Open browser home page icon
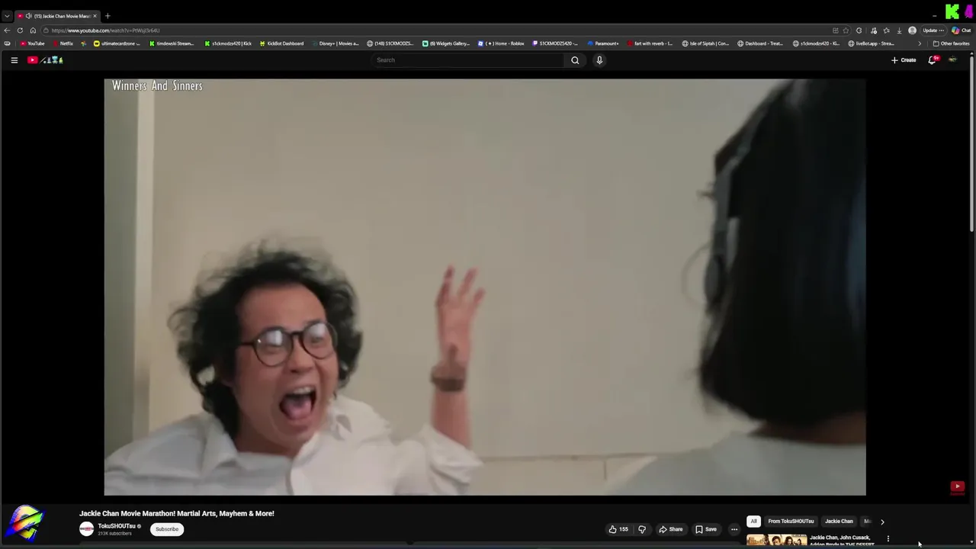 tap(33, 30)
